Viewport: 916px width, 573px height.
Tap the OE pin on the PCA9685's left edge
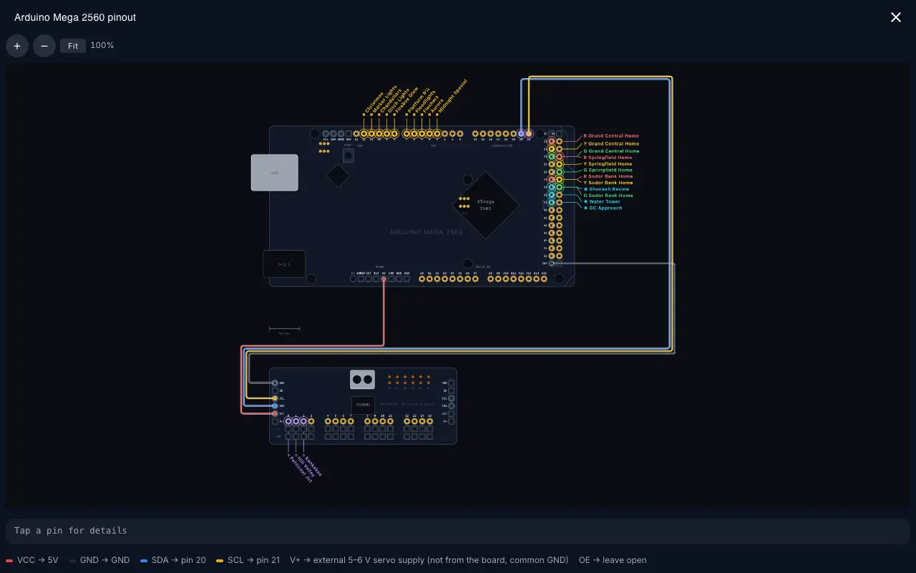[x=275, y=390]
